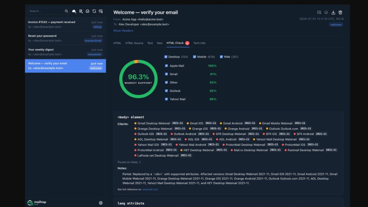The image size is (368, 207).
Task: Click the ProtonMail Android client entry
Action: [x=155, y=150]
